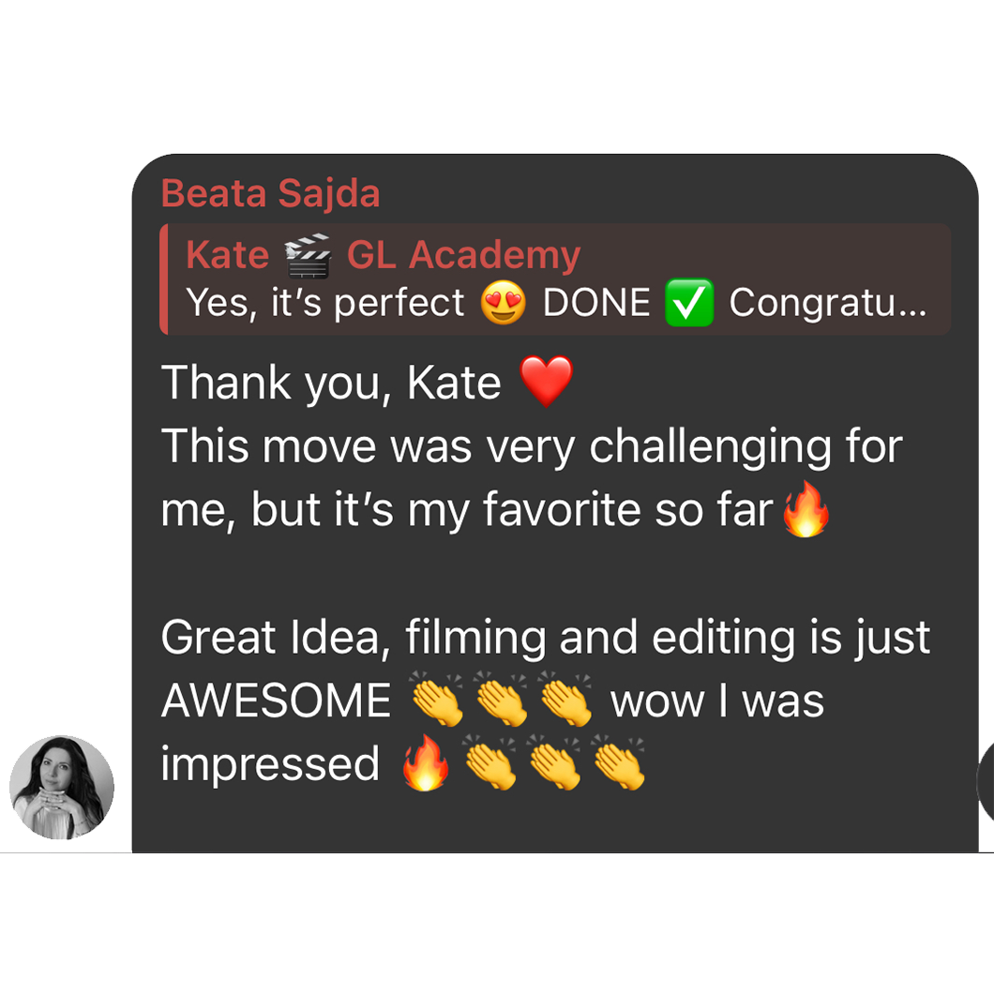This screenshot has width=994, height=994.
Task: Jump to quoted Kate GL Academy name
Action: 384,255
